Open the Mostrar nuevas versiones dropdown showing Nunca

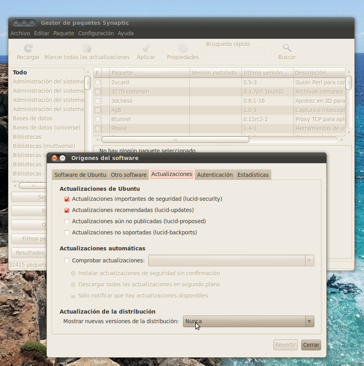point(249,322)
